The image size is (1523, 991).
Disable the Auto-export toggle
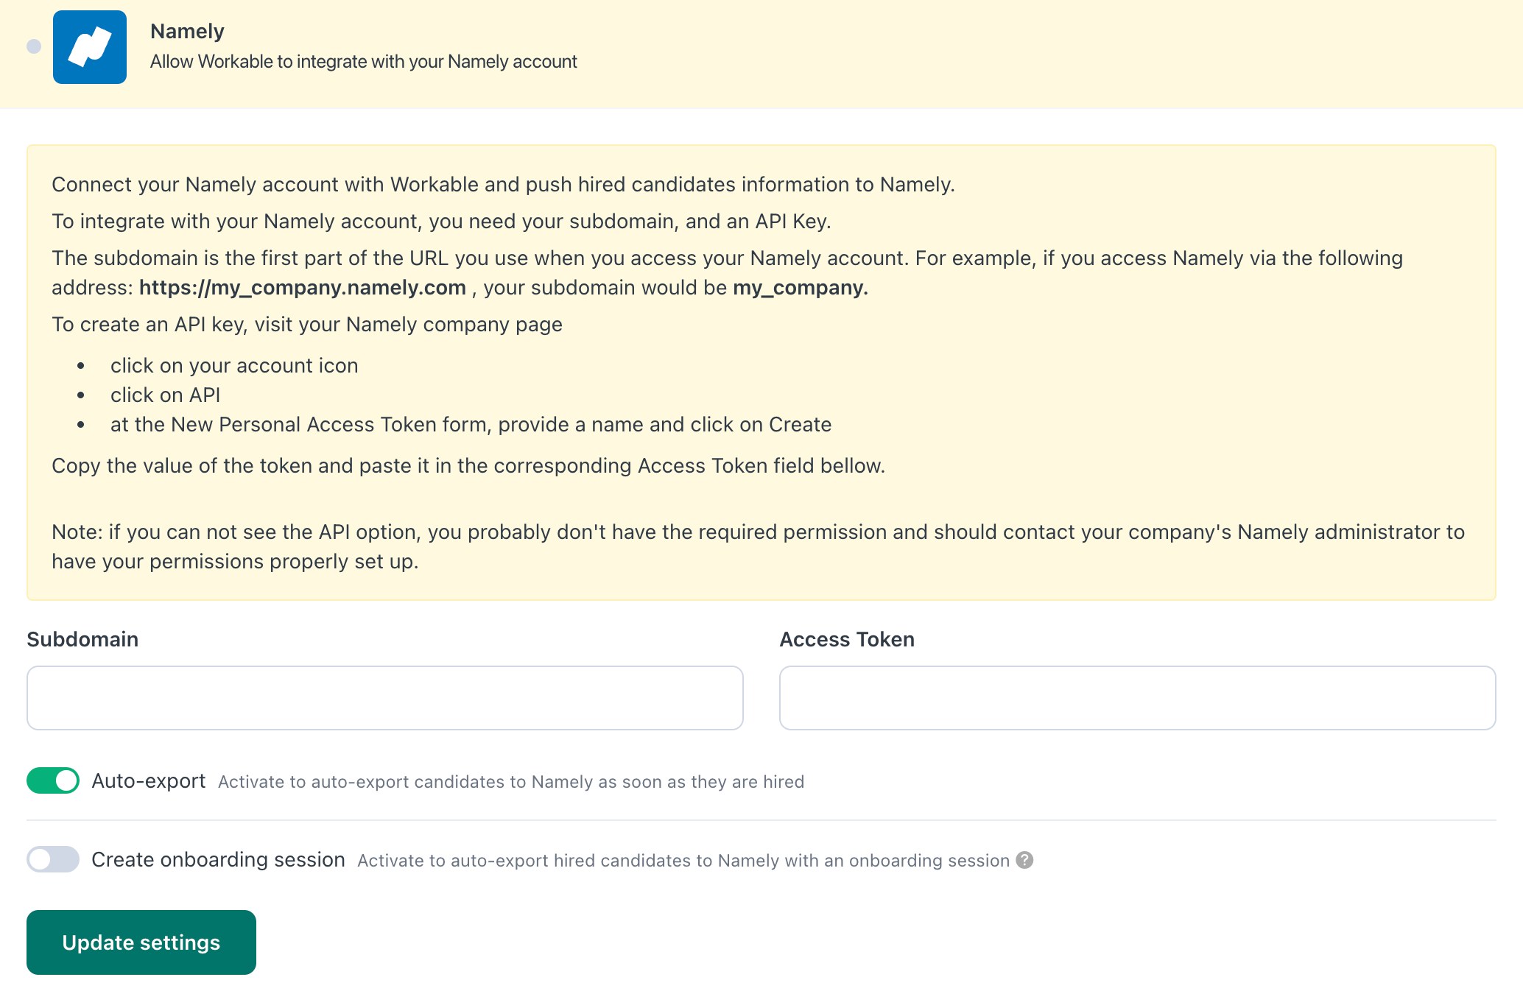pyautogui.click(x=53, y=780)
